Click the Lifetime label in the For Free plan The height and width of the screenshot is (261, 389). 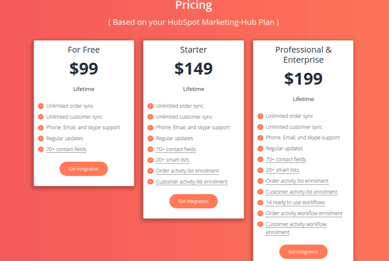83,89
